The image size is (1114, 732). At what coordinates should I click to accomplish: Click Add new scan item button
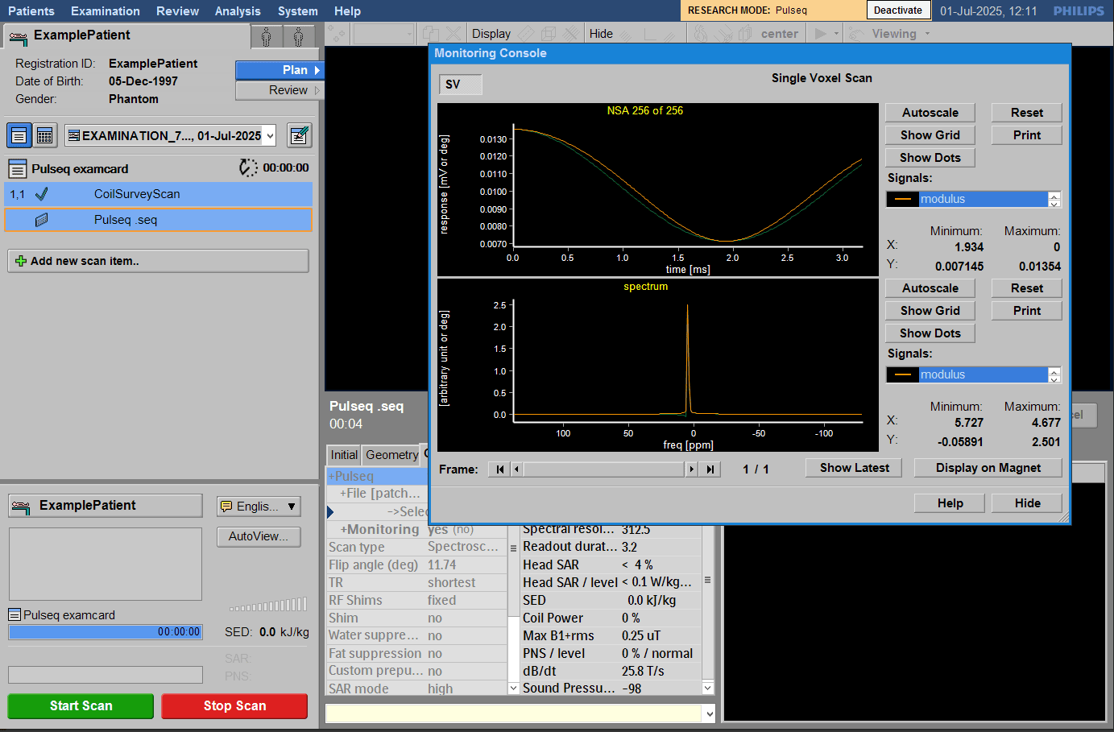click(x=158, y=261)
